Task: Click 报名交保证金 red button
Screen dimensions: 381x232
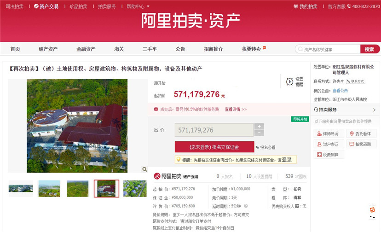Action: tap(214, 147)
